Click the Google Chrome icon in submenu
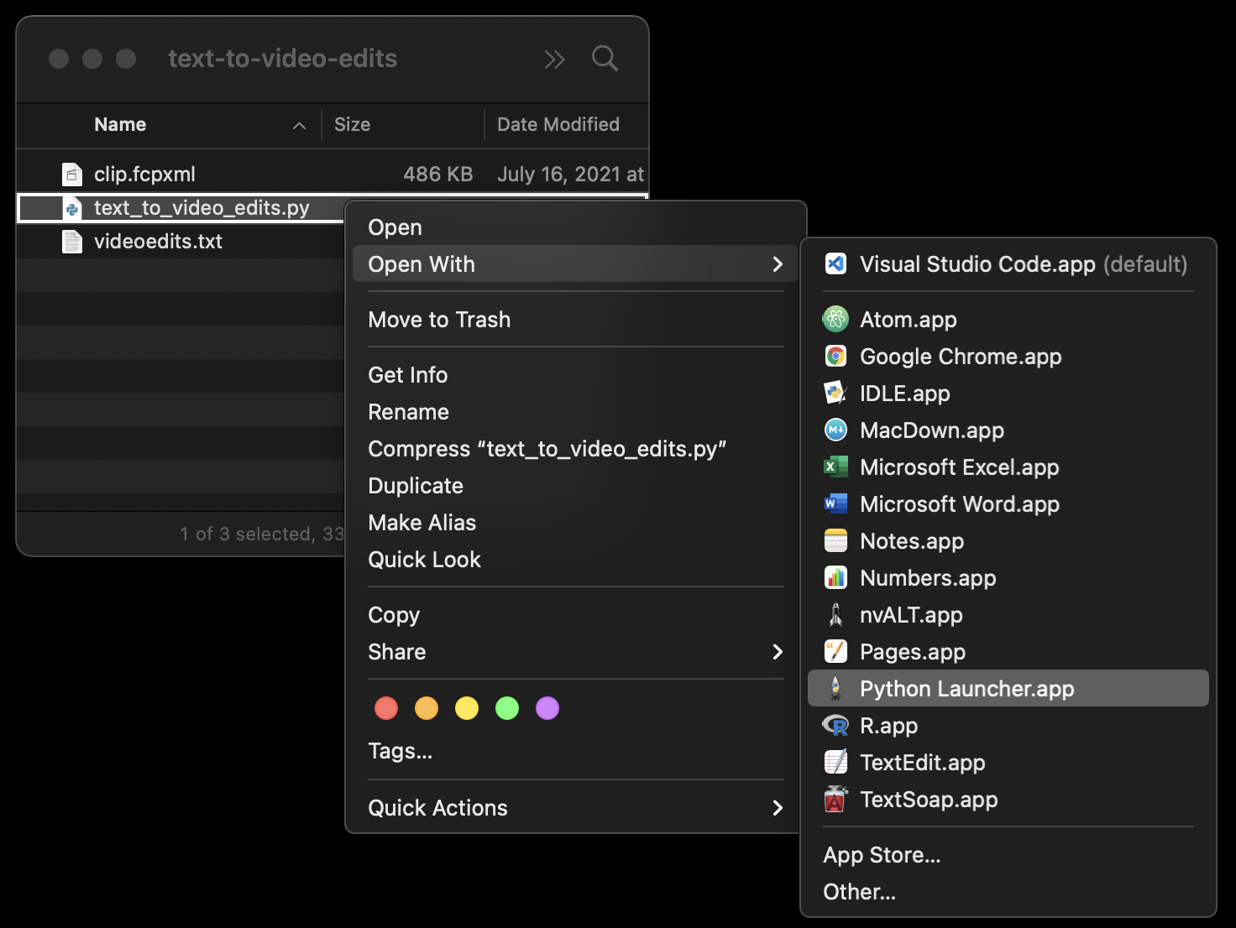The image size is (1236, 928). coord(835,357)
